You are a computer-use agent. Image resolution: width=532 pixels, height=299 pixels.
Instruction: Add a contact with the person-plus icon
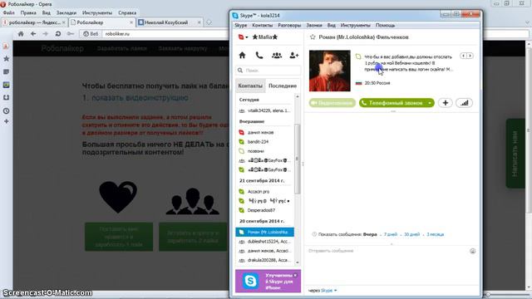point(293,56)
